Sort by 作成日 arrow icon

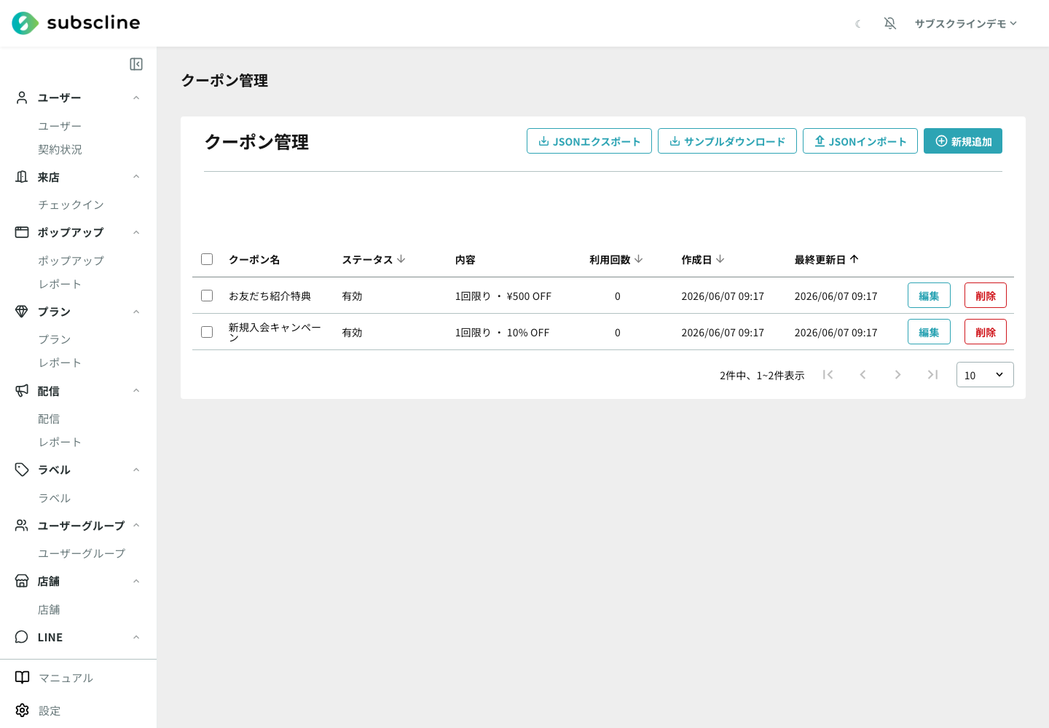point(720,259)
